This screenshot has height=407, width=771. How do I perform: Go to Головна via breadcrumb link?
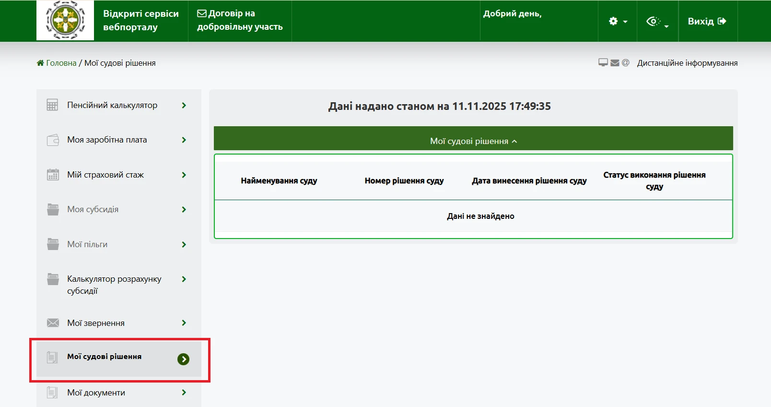click(x=61, y=63)
